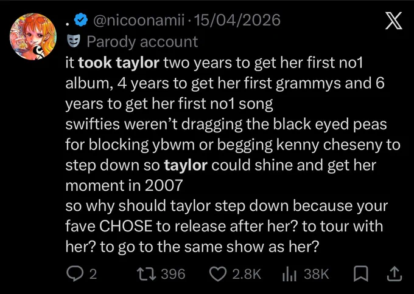Click the 2.8K likes count
414x294 pixels.
click(x=247, y=274)
